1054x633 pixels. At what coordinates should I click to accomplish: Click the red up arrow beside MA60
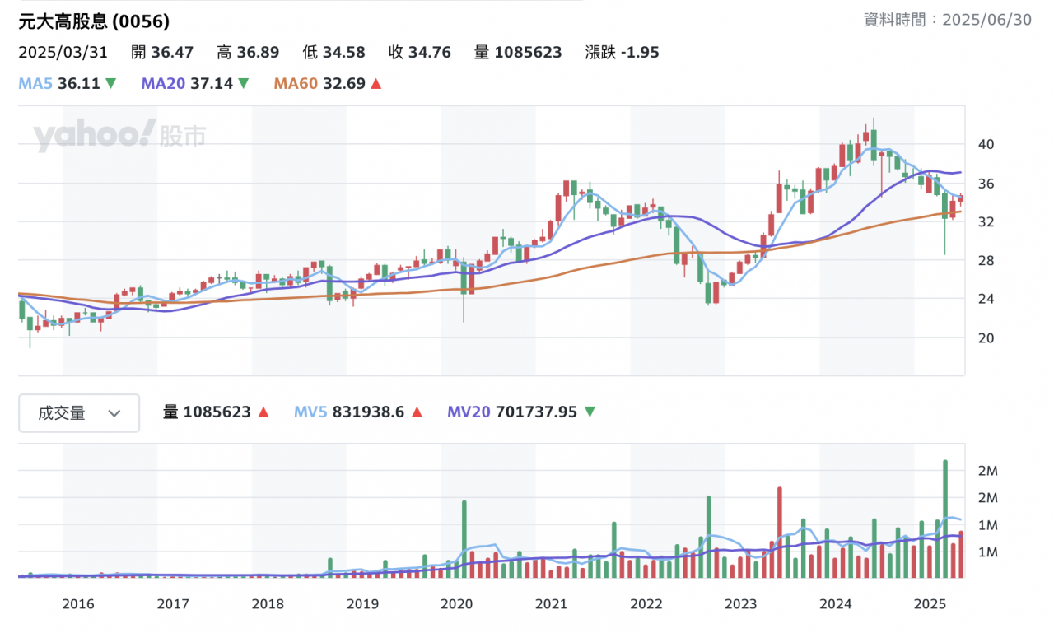click(375, 83)
